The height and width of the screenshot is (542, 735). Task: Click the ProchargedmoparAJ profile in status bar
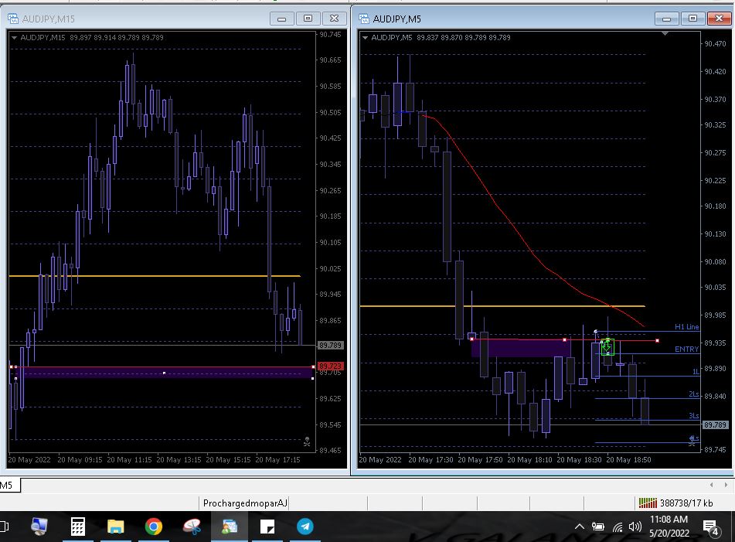(x=244, y=503)
